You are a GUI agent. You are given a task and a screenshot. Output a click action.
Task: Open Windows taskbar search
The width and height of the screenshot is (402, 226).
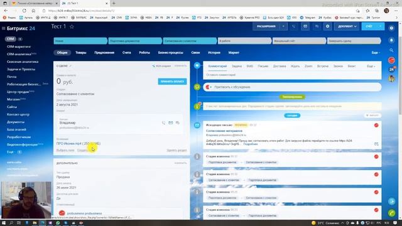pyautogui.click(x=11, y=223)
